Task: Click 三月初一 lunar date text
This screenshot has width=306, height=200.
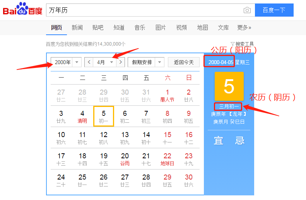Action: [229, 106]
